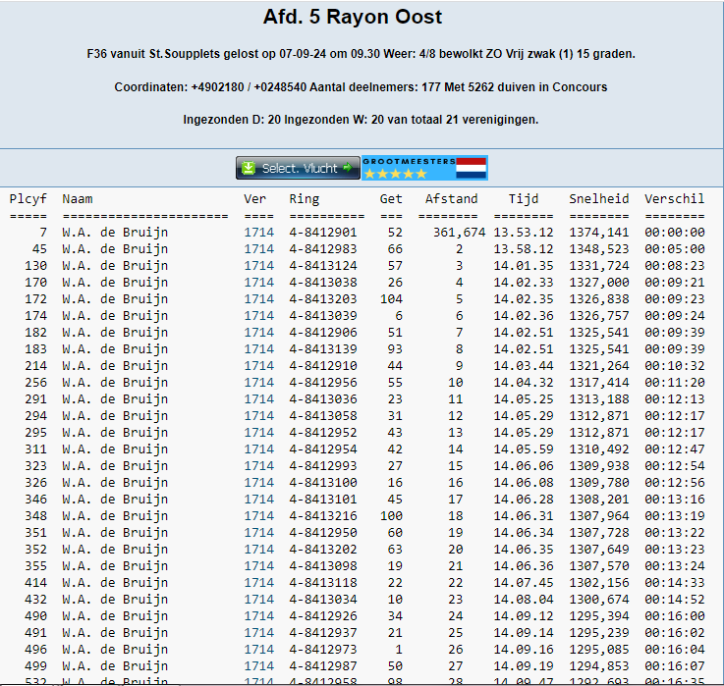Click arrival time 13.58.12
The height and width of the screenshot is (686, 724).
tap(524, 249)
